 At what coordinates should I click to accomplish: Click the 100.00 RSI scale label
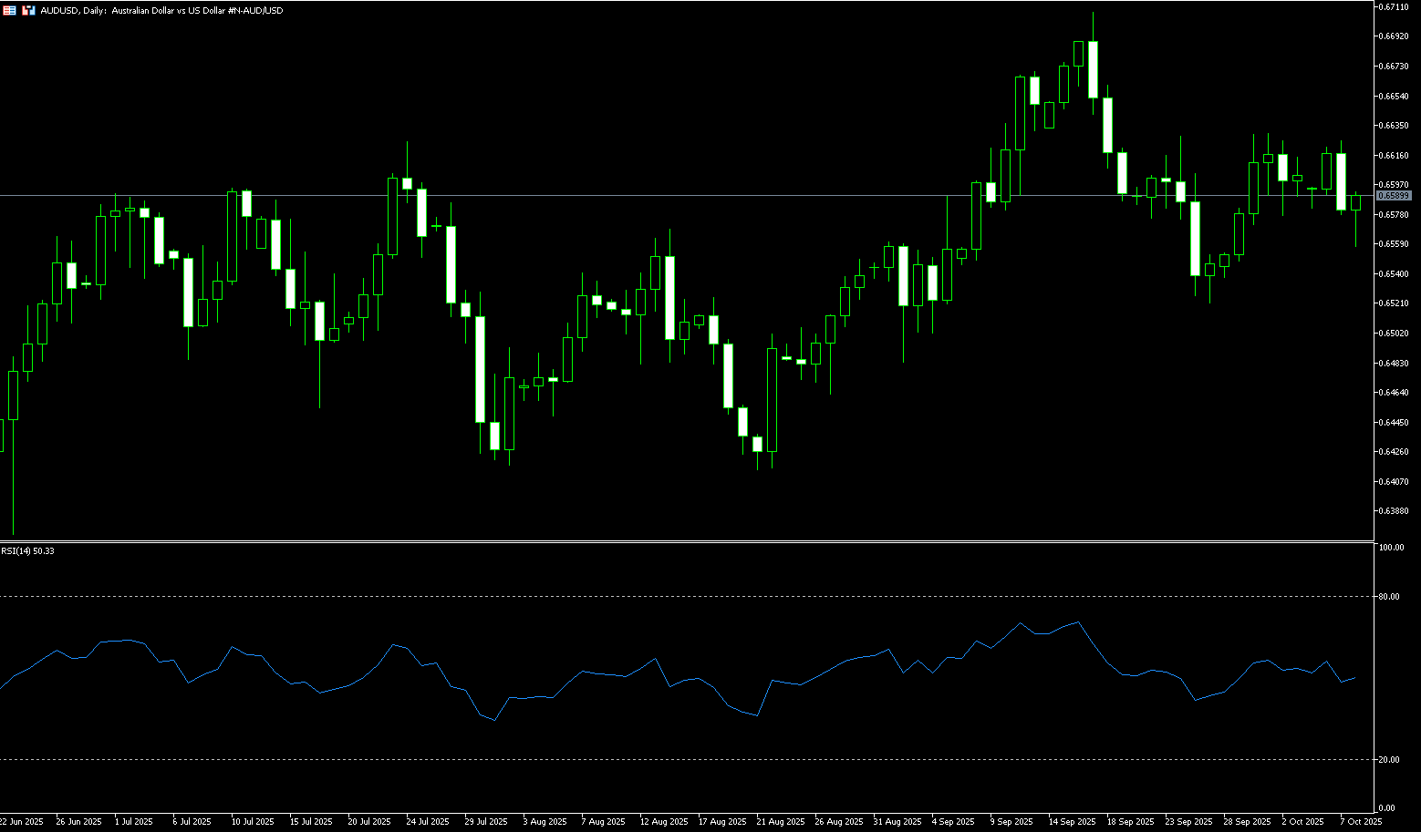[1392, 548]
